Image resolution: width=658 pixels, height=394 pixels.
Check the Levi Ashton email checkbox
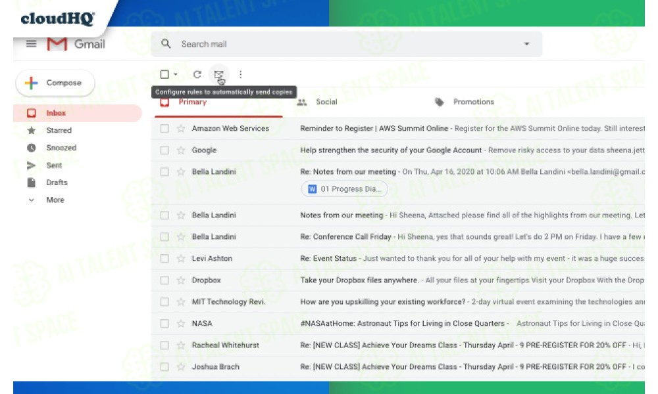[x=164, y=259]
